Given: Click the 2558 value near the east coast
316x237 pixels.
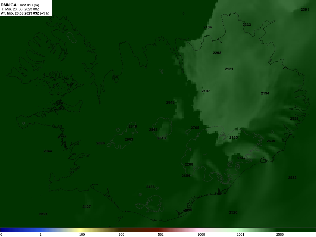Looking at the screenshot, I should 294,118.
